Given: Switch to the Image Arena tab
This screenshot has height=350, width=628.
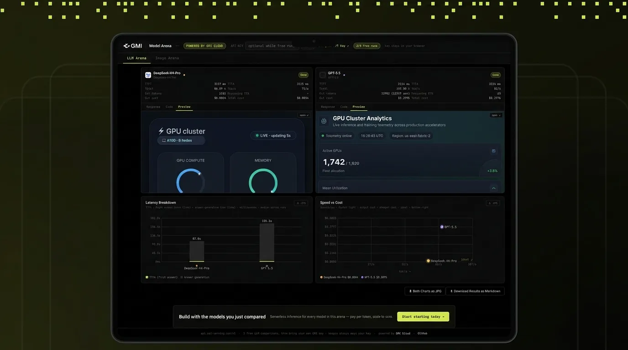Looking at the screenshot, I should click(x=167, y=58).
